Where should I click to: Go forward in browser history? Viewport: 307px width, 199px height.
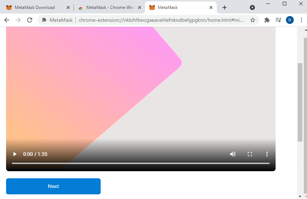[18, 20]
